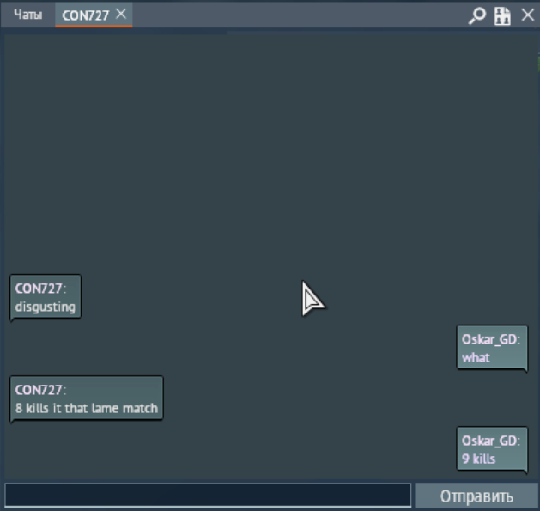540x511 pixels.
Task: Send the message with Отправить button
Action: tap(476, 496)
